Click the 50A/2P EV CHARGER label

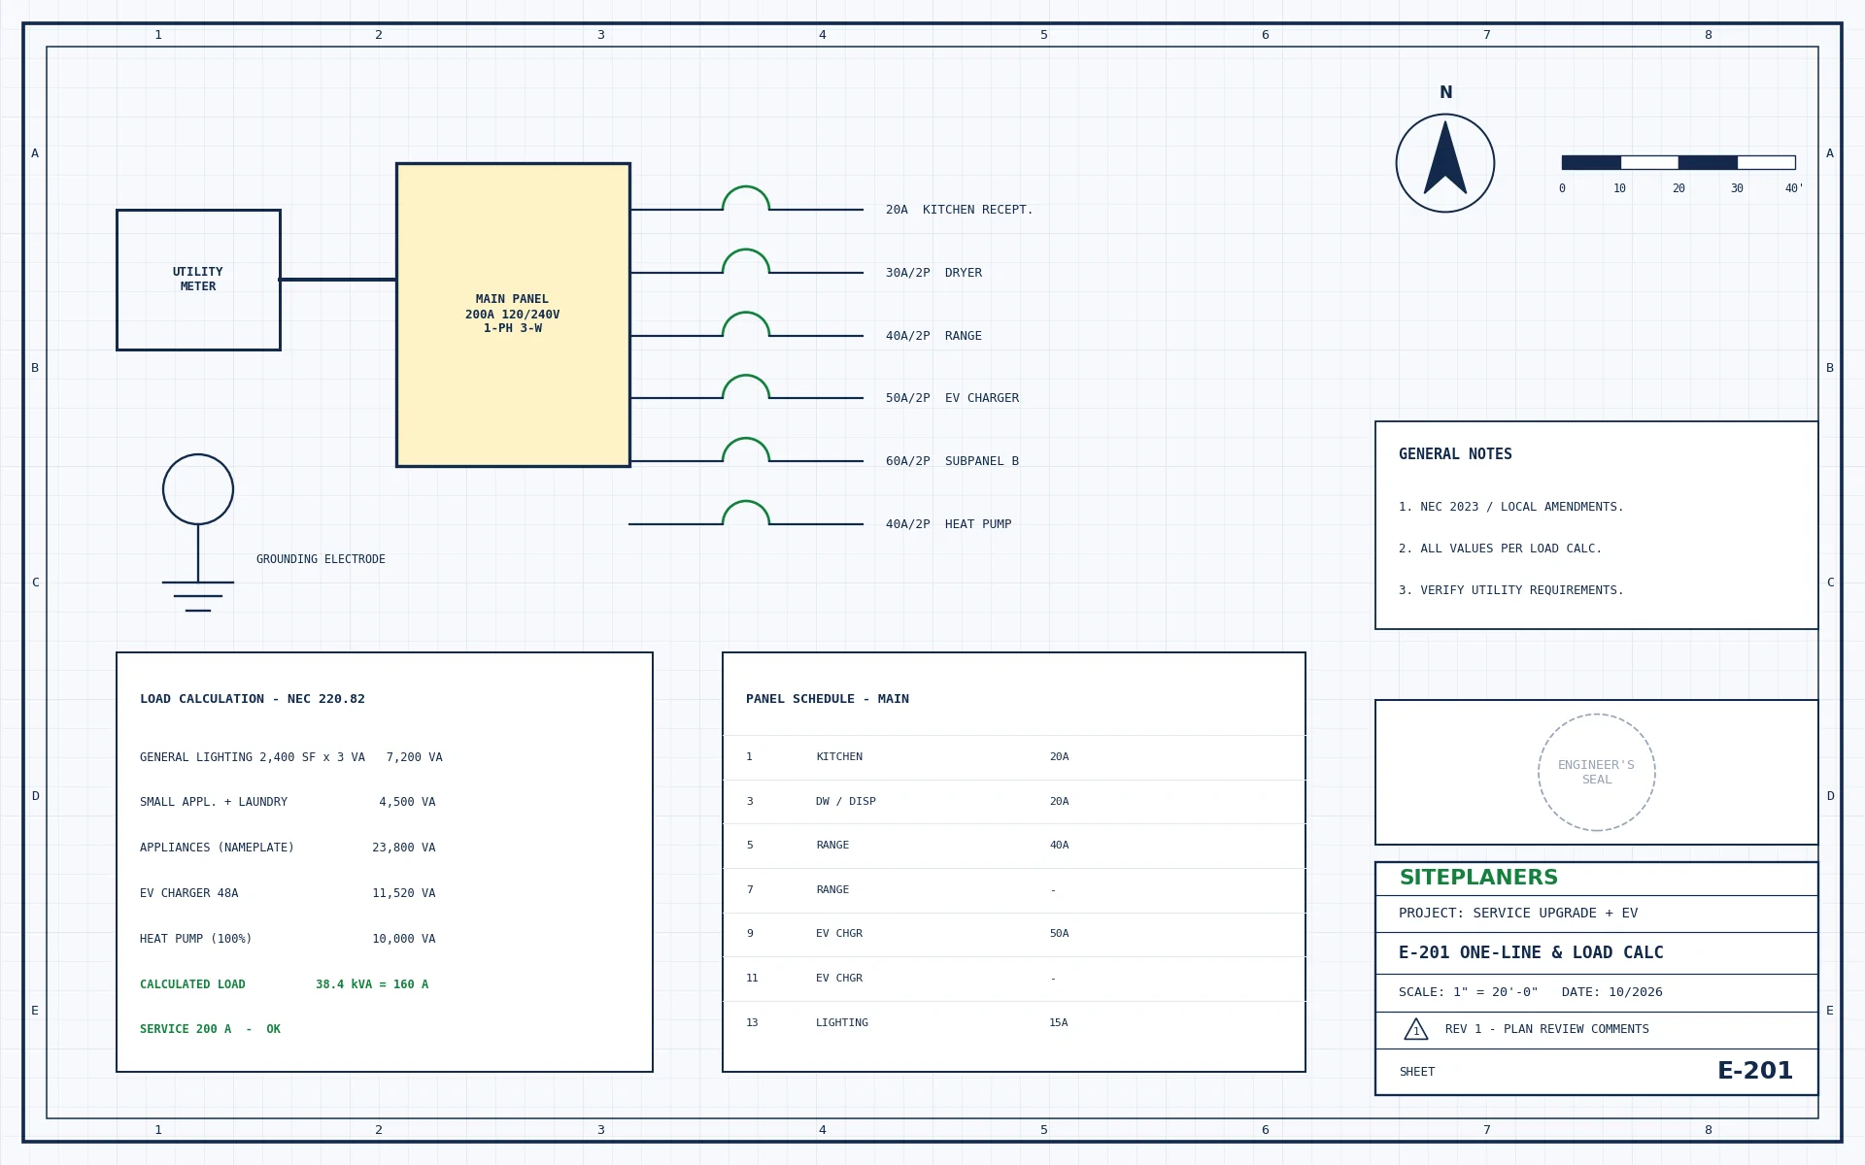click(x=952, y=398)
